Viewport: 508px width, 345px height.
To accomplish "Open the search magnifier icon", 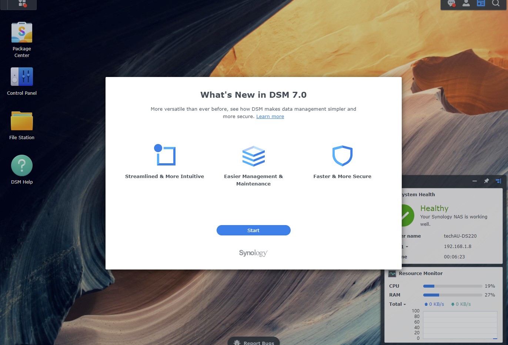I will click(496, 3).
